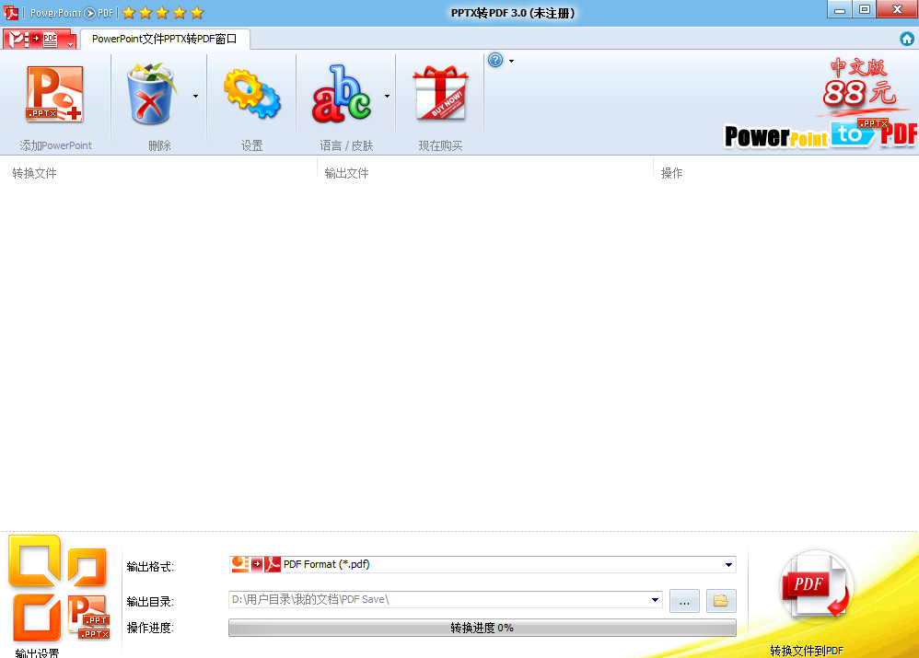Open Settings (设置) gears icon
The width and height of the screenshot is (919, 658).
(x=252, y=94)
